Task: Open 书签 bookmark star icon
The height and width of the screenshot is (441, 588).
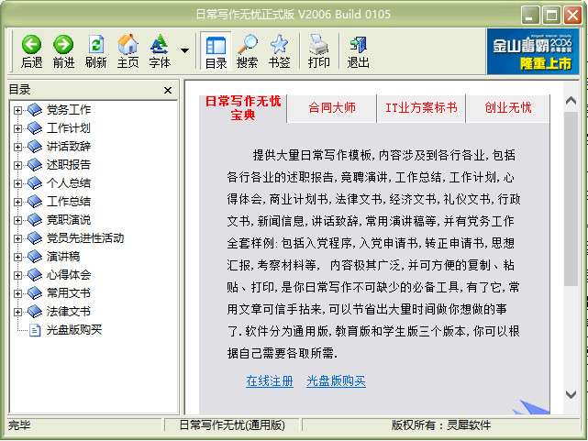Action: tap(279, 45)
